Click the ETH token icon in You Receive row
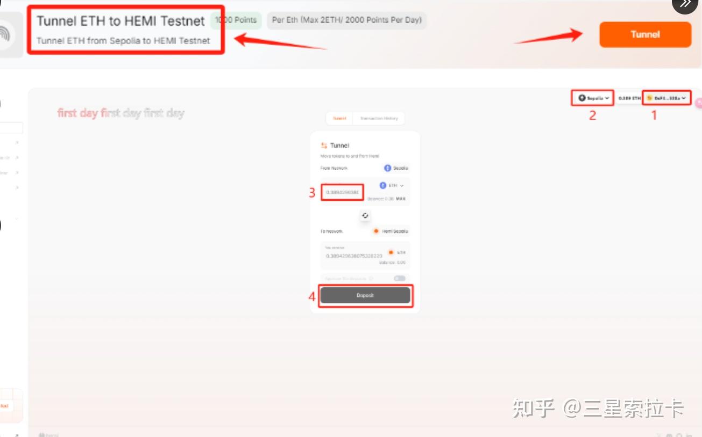 (x=391, y=251)
